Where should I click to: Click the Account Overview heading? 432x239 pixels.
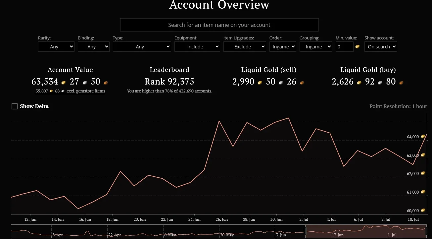[x=219, y=5]
